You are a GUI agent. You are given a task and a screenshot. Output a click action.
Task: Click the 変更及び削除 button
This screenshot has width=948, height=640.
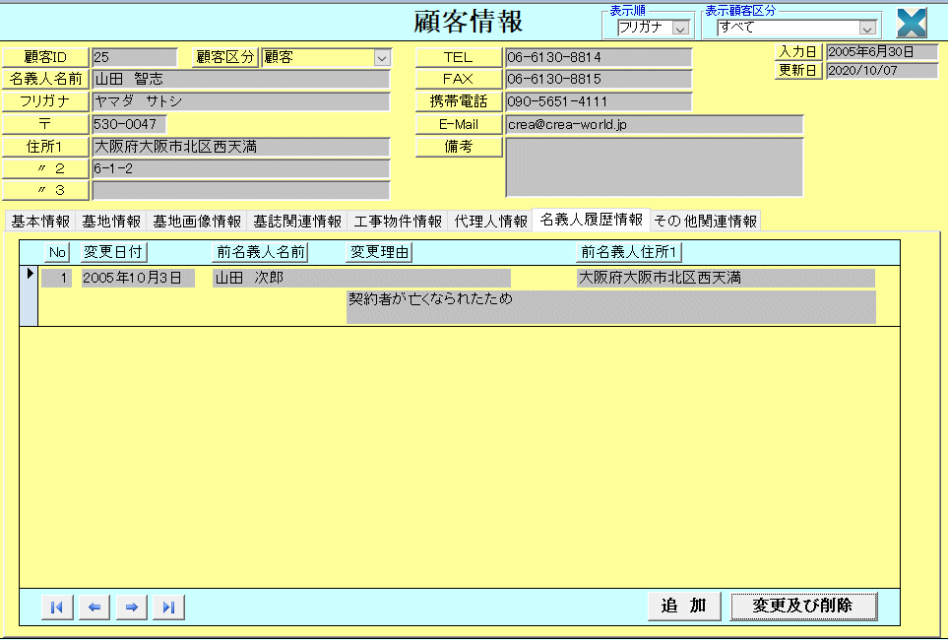tap(803, 606)
